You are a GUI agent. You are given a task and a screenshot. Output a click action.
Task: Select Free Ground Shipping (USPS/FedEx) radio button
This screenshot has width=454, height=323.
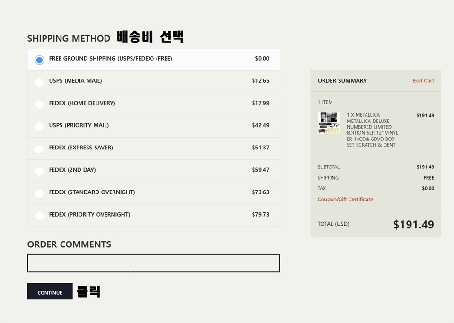tap(39, 60)
